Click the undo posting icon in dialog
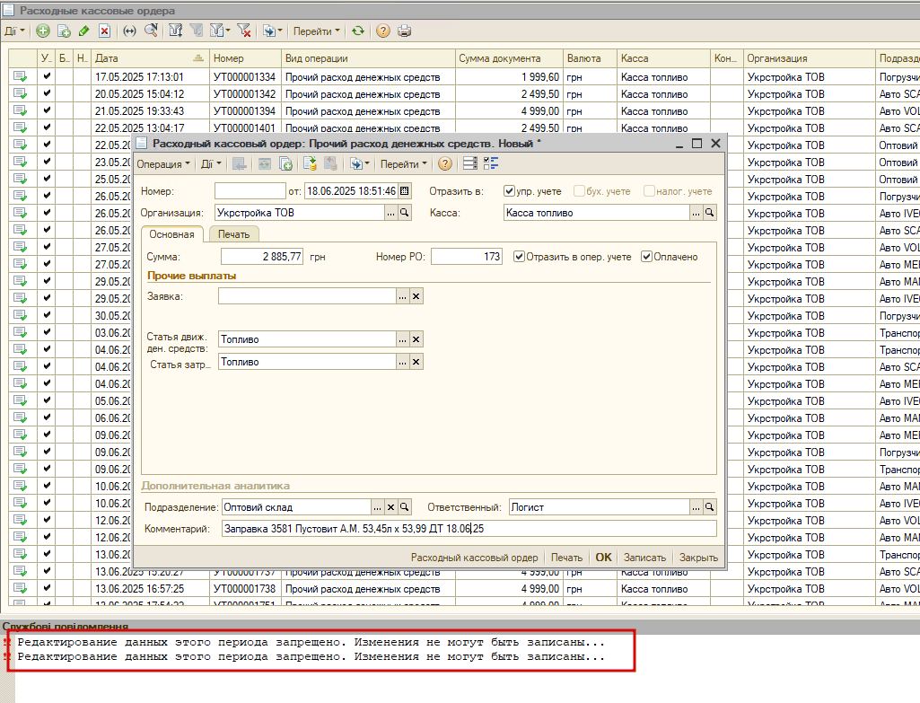This screenshot has height=703, width=920. pos(331,164)
